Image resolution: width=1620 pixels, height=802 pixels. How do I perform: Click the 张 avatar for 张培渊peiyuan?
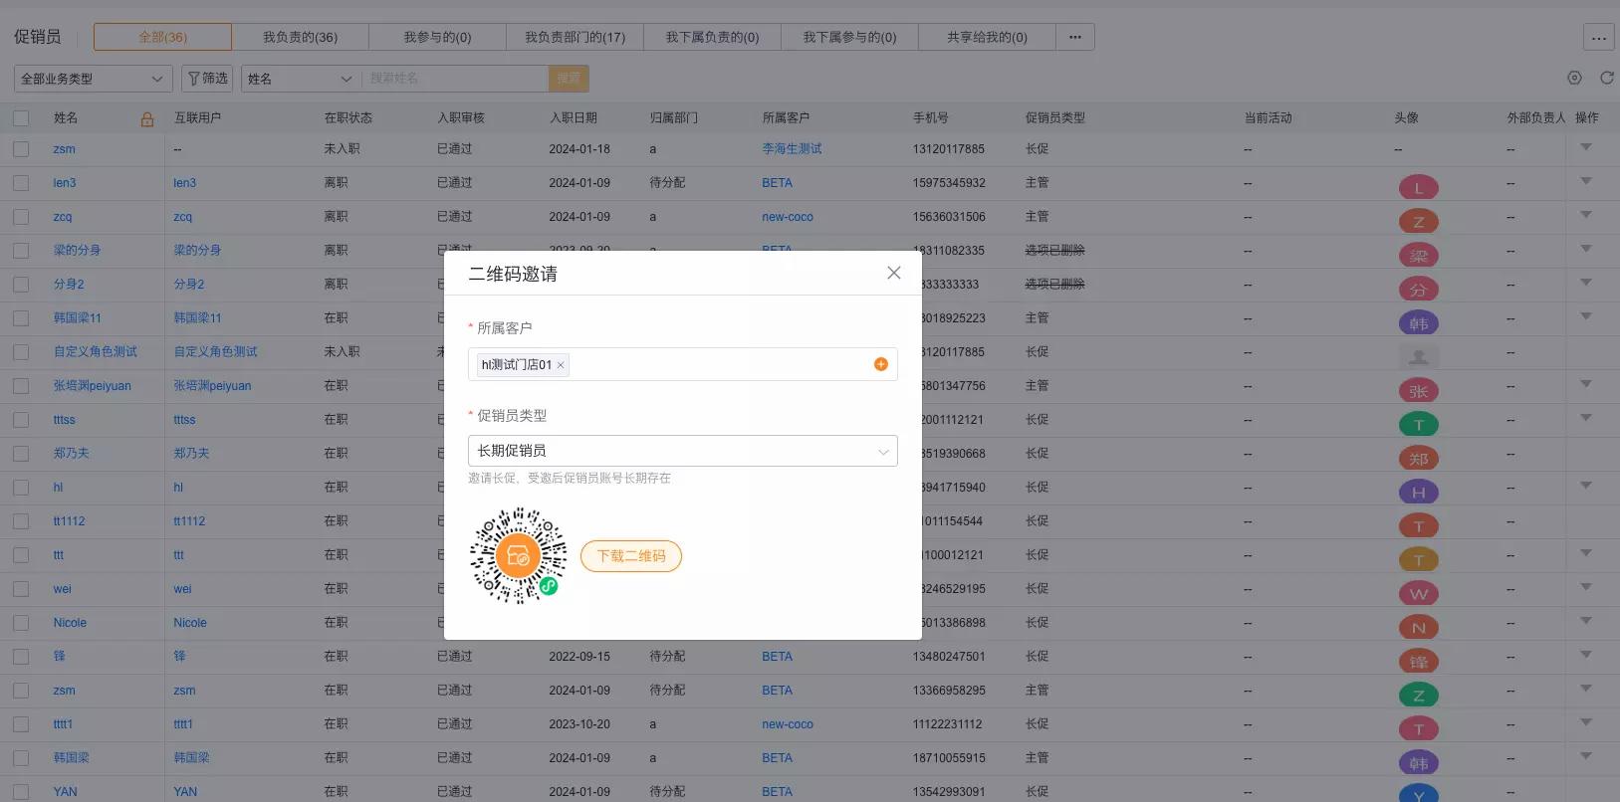coord(1419,390)
